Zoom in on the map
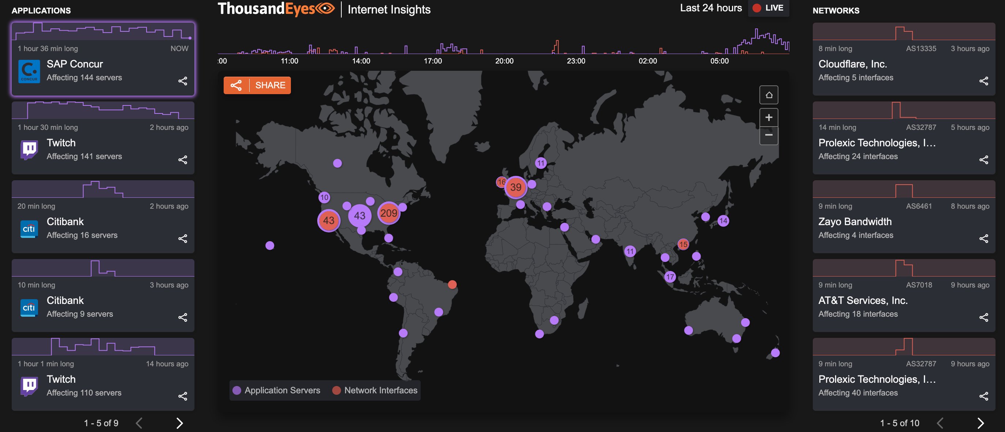1005x432 pixels. coord(769,117)
